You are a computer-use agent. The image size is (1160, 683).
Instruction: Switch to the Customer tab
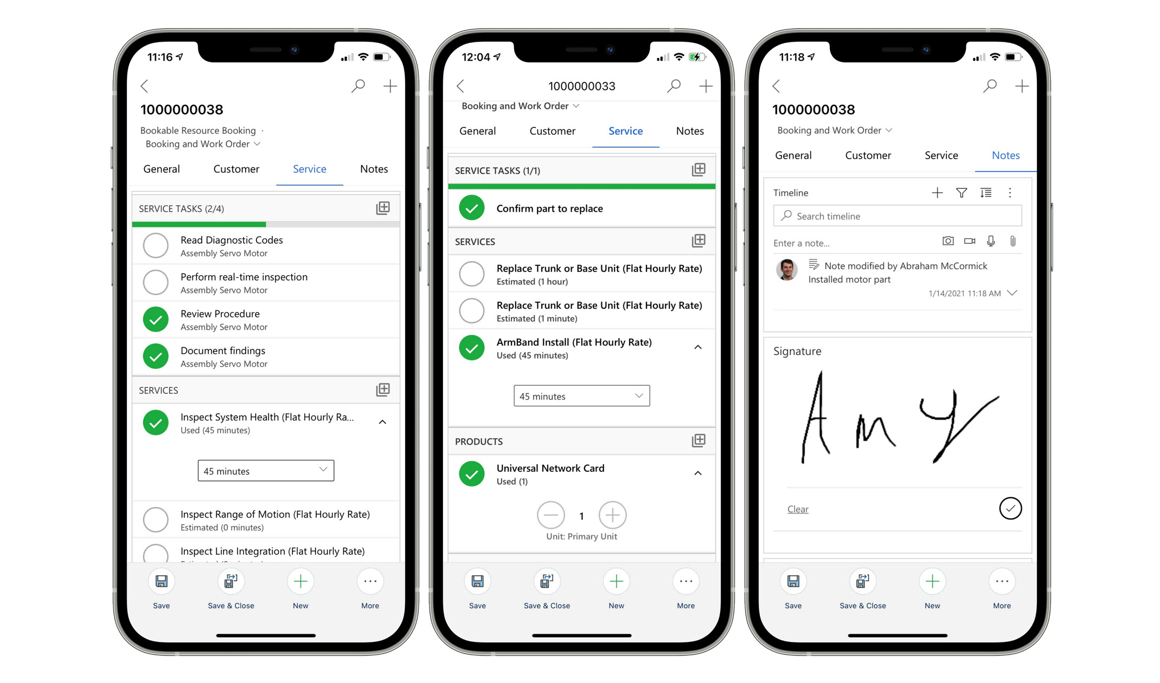pyautogui.click(x=236, y=168)
